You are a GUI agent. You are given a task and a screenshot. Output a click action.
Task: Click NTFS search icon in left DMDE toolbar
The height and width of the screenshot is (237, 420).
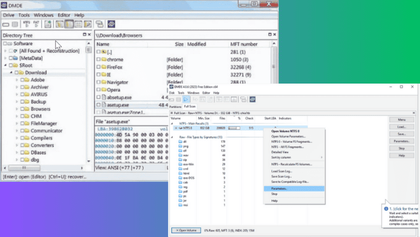27,24
